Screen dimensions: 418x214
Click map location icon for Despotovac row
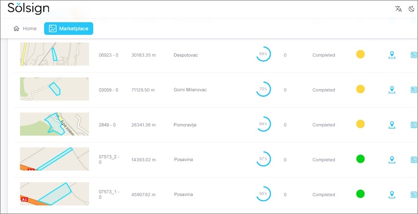tap(392, 55)
